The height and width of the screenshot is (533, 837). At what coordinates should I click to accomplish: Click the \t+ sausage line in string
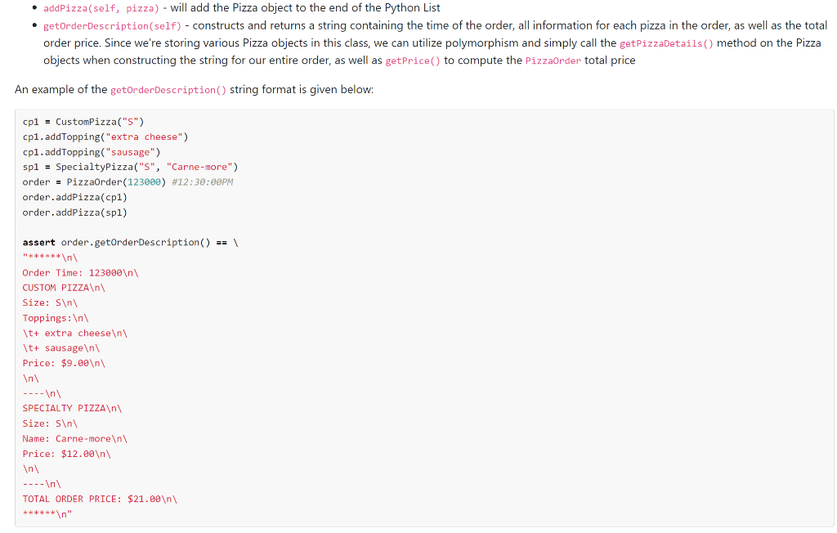coord(60,347)
